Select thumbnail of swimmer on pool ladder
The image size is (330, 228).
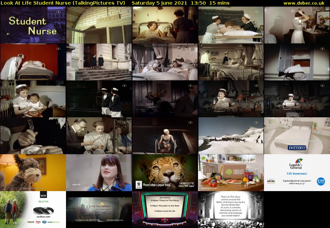pos(165,136)
